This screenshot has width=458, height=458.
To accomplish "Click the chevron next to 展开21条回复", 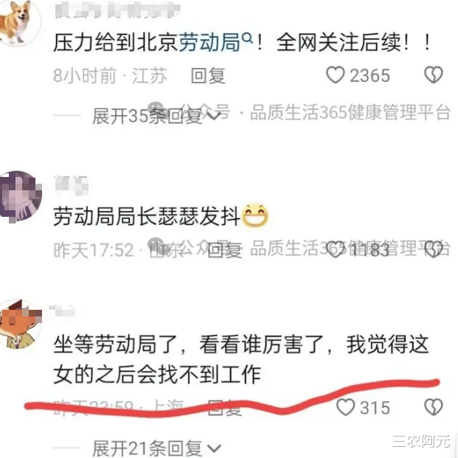I will [214, 448].
